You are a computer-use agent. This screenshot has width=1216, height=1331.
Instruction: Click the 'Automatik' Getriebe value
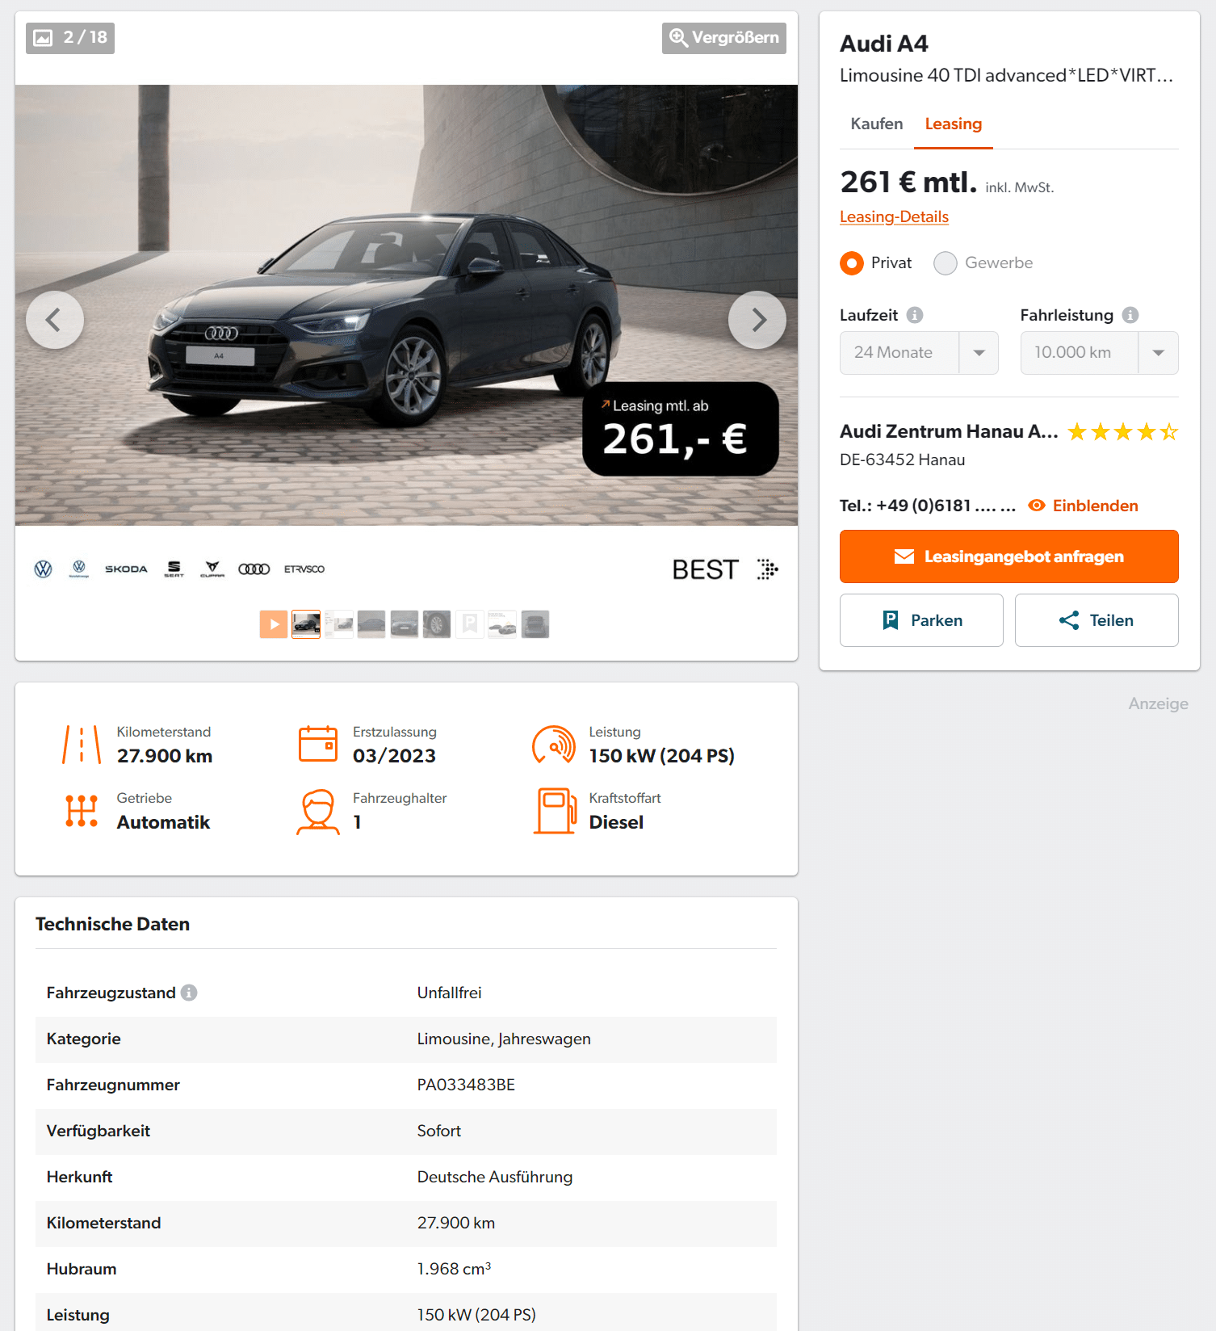[163, 822]
